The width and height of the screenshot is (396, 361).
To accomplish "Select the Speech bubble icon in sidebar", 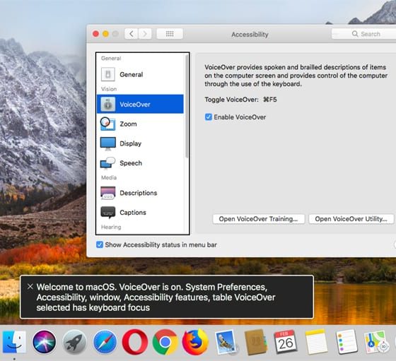I will [x=107, y=163].
